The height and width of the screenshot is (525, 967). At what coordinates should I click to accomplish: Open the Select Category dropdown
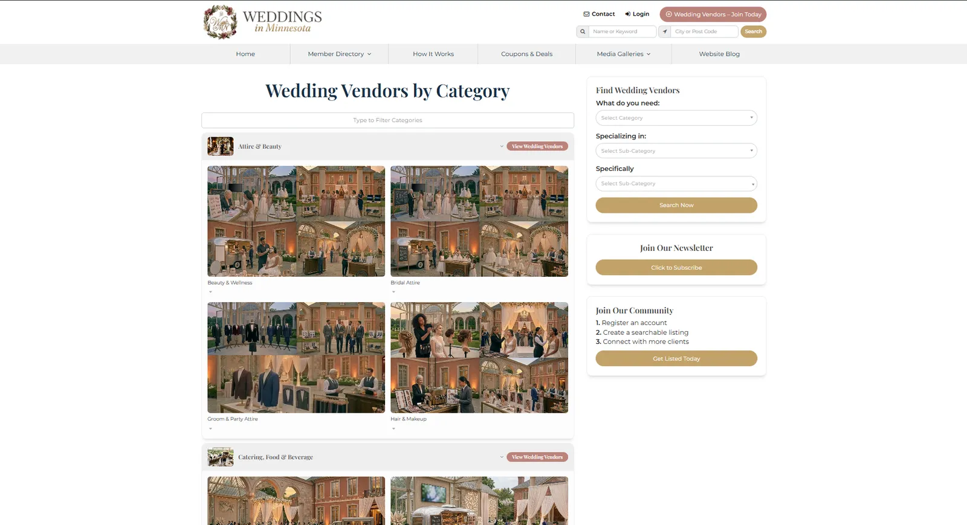click(676, 118)
